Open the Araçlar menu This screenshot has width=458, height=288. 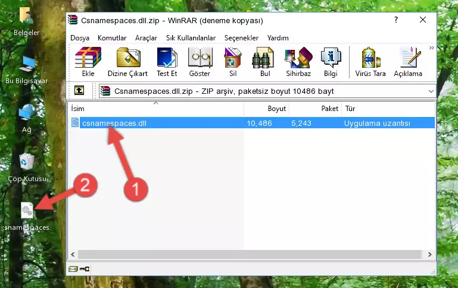tap(146, 38)
